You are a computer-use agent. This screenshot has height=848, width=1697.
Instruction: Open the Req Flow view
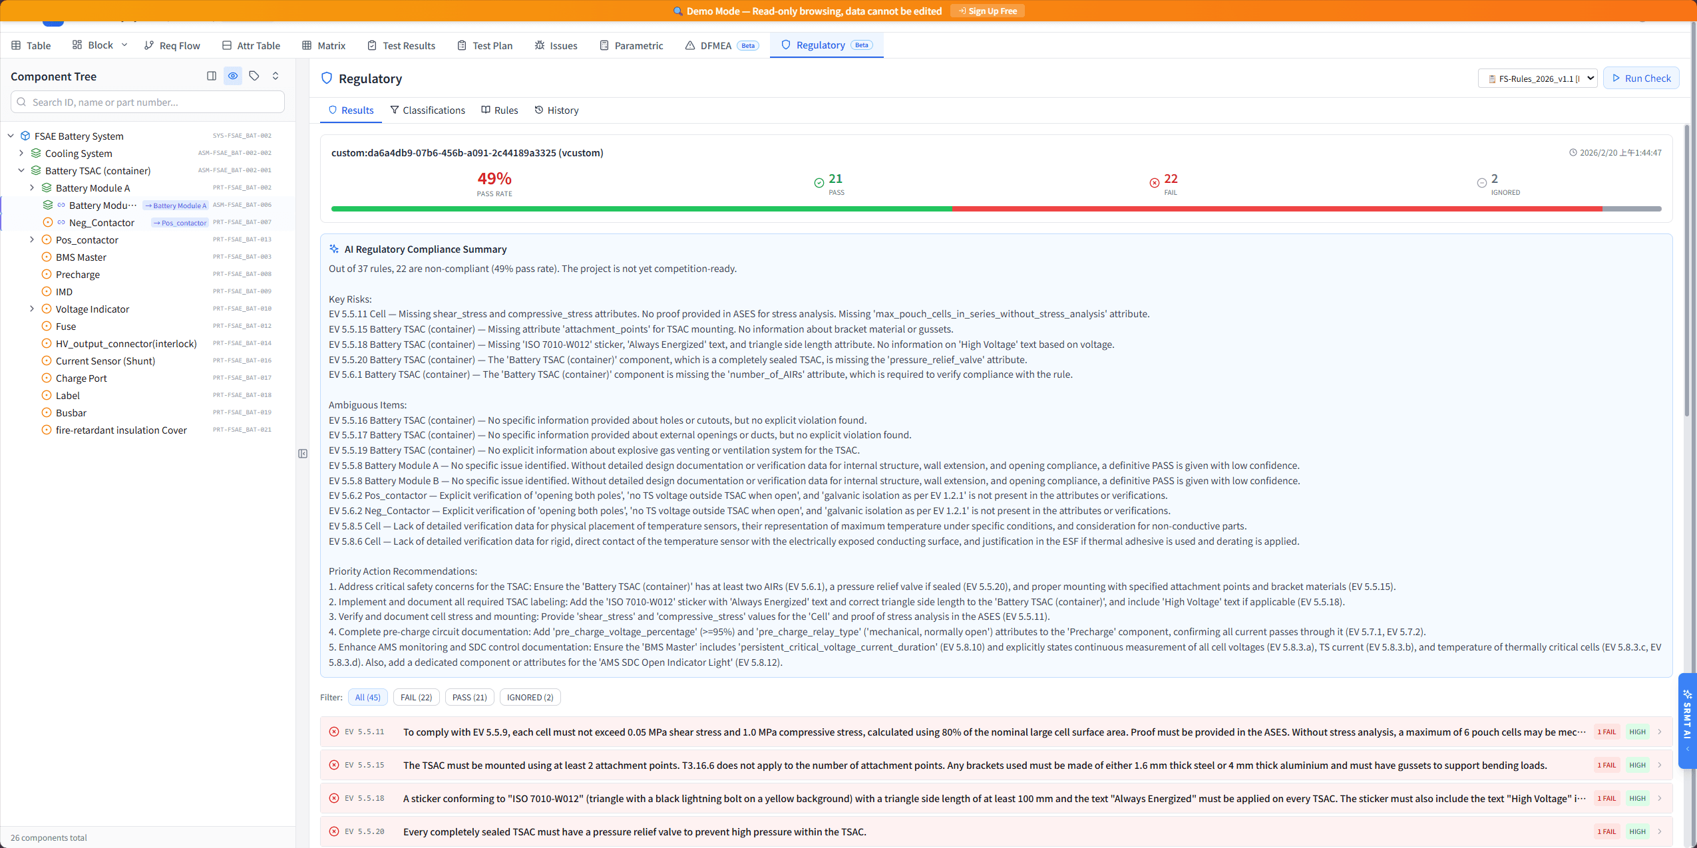(172, 45)
